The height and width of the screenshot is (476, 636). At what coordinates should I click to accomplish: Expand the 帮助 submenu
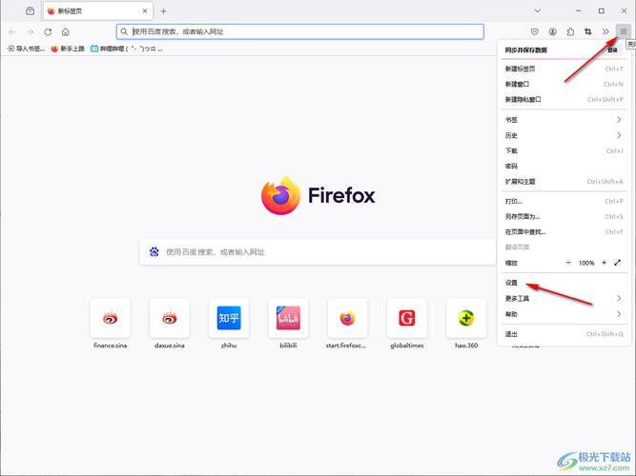tap(564, 314)
